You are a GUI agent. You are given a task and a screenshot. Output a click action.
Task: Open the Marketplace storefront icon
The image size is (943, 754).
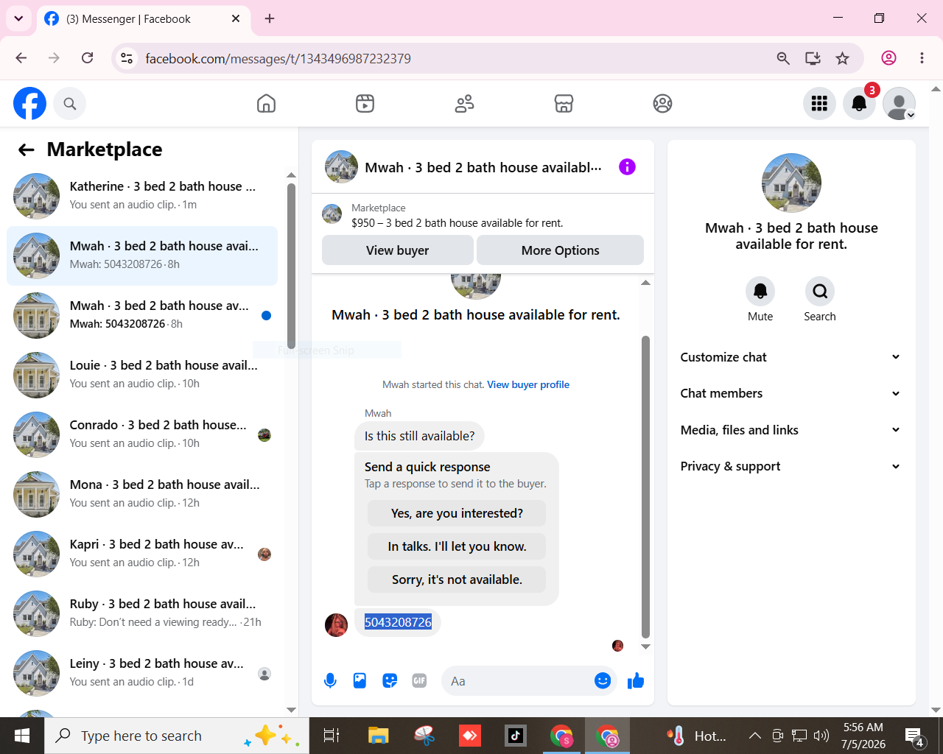click(564, 104)
